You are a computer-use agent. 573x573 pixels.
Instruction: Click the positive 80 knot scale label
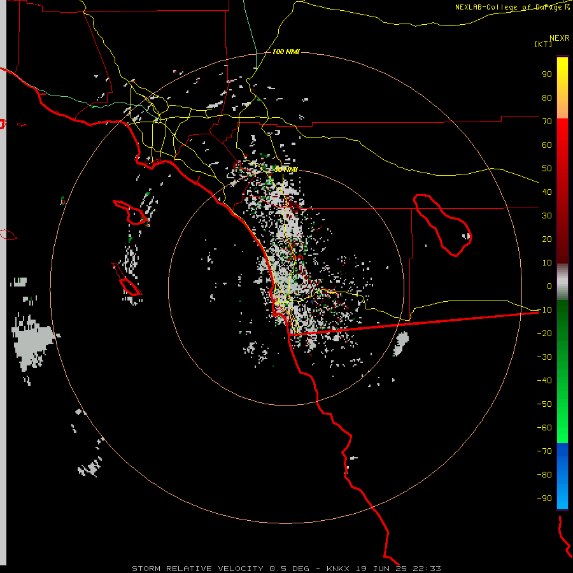pos(547,97)
